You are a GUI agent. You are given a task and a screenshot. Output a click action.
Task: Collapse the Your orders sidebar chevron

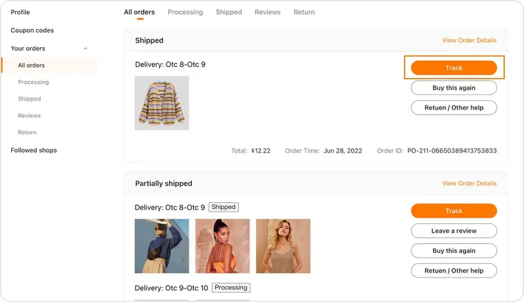pos(85,48)
